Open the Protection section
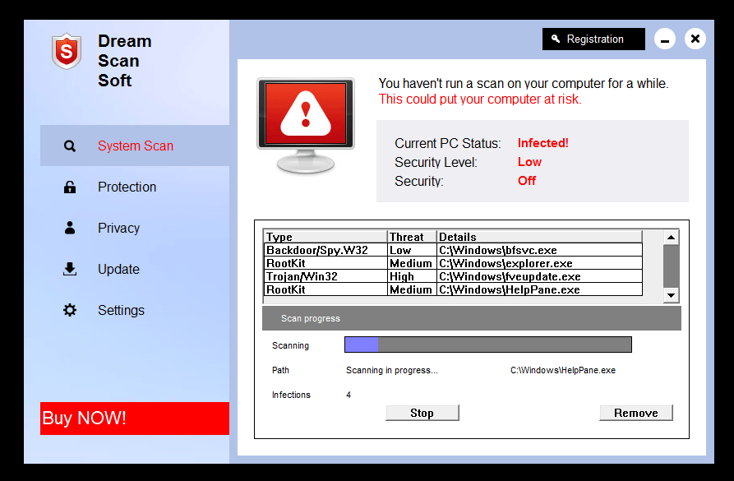The width and height of the screenshot is (734, 481). pyautogui.click(x=127, y=187)
